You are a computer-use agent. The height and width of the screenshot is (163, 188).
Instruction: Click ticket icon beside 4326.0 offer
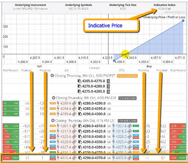coord(129,137)
